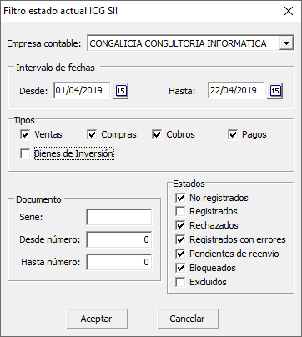Viewport: 302px width, 337px height.
Task: Enable Bienes de Inversión checkbox
Action: click(25, 153)
